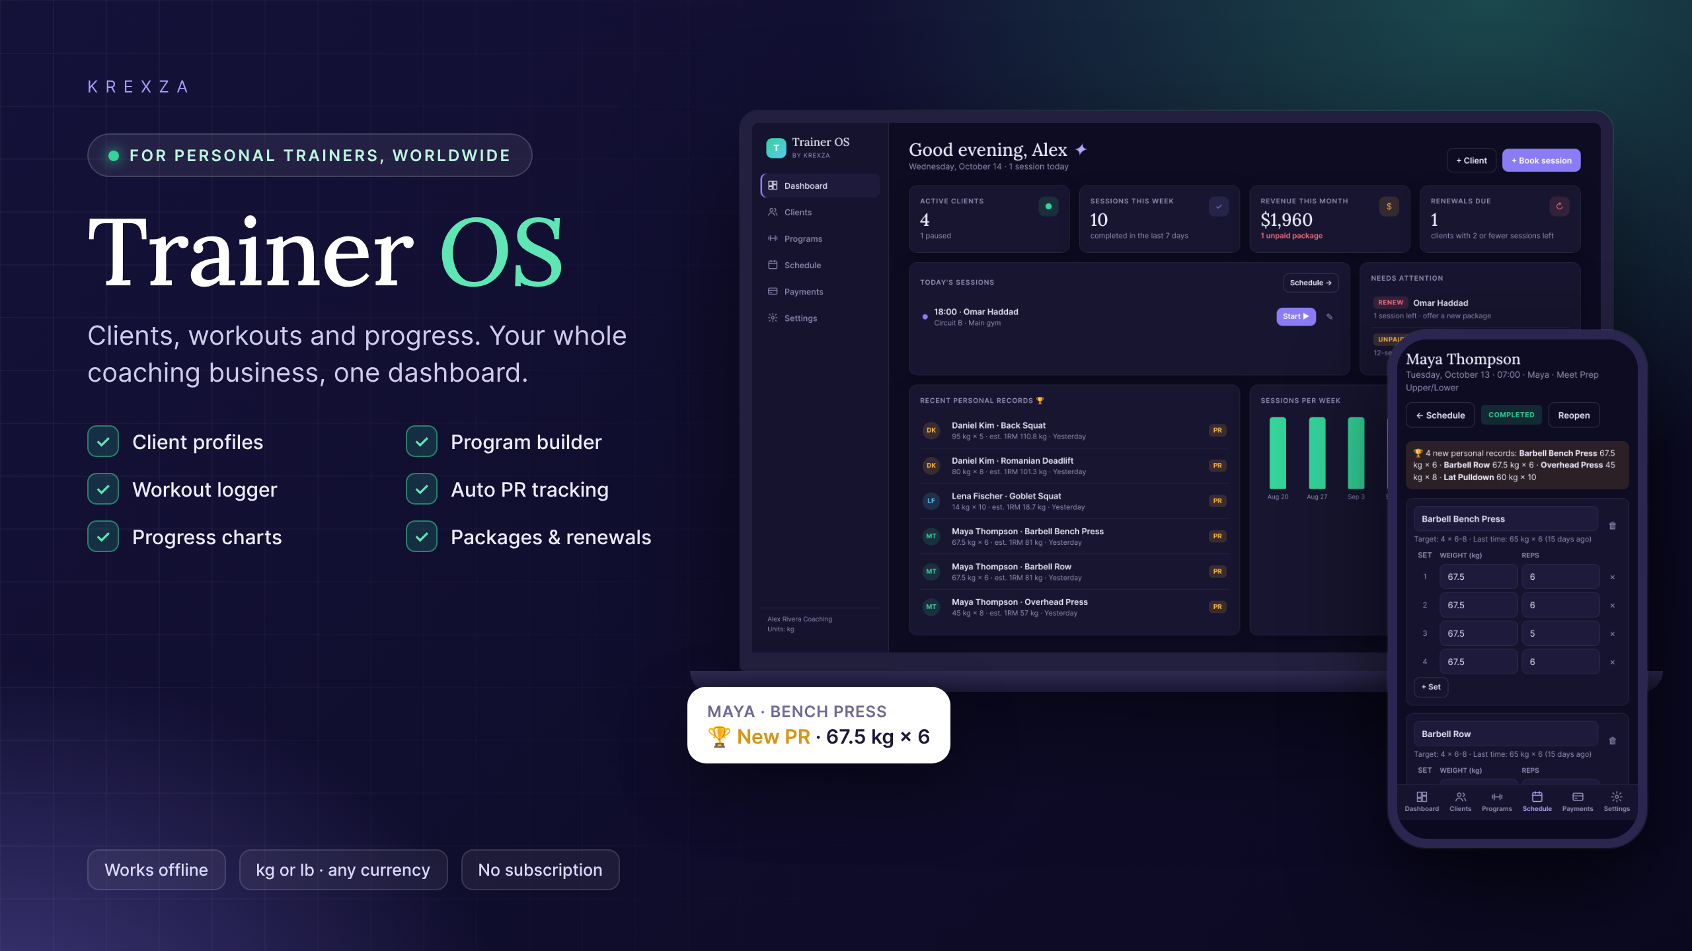The image size is (1692, 951).
Task: Open Settings in the desktop sidebar
Action: (x=820, y=318)
